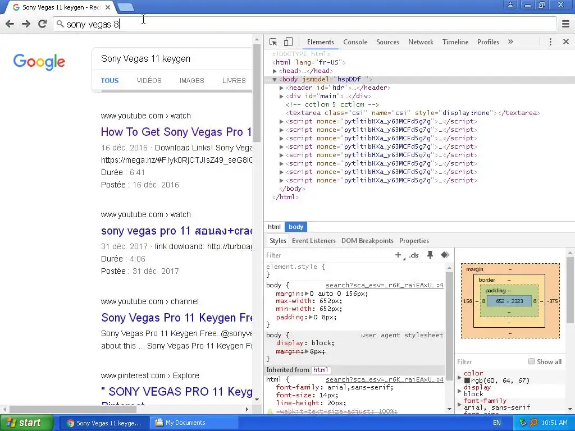Switch to IMAGES search results
This screenshot has height=431, width=575.
tap(192, 81)
